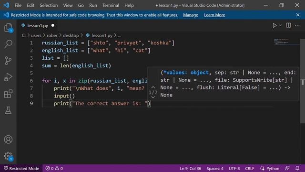Open Problems via errors and warnings indicator
Viewport: 305px width, 172px height.
54,168
